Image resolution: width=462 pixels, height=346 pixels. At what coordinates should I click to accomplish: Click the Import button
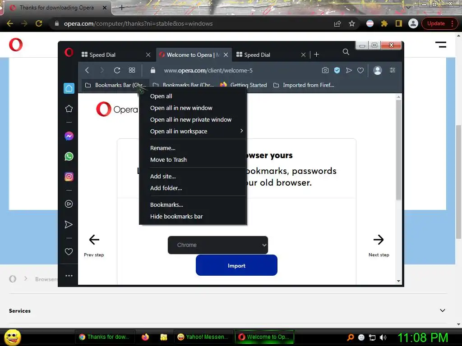[x=236, y=265]
